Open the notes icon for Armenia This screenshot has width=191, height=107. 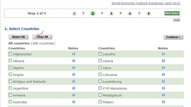coord(74,95)
